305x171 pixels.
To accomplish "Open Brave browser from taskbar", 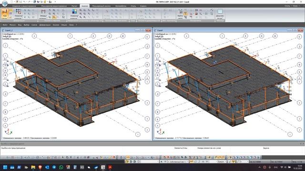I will (x=40, y=167).
